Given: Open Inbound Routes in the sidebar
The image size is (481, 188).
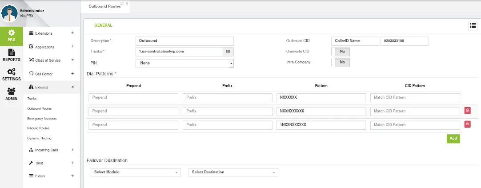Looking at the screenshot, I should click(38, 128).
